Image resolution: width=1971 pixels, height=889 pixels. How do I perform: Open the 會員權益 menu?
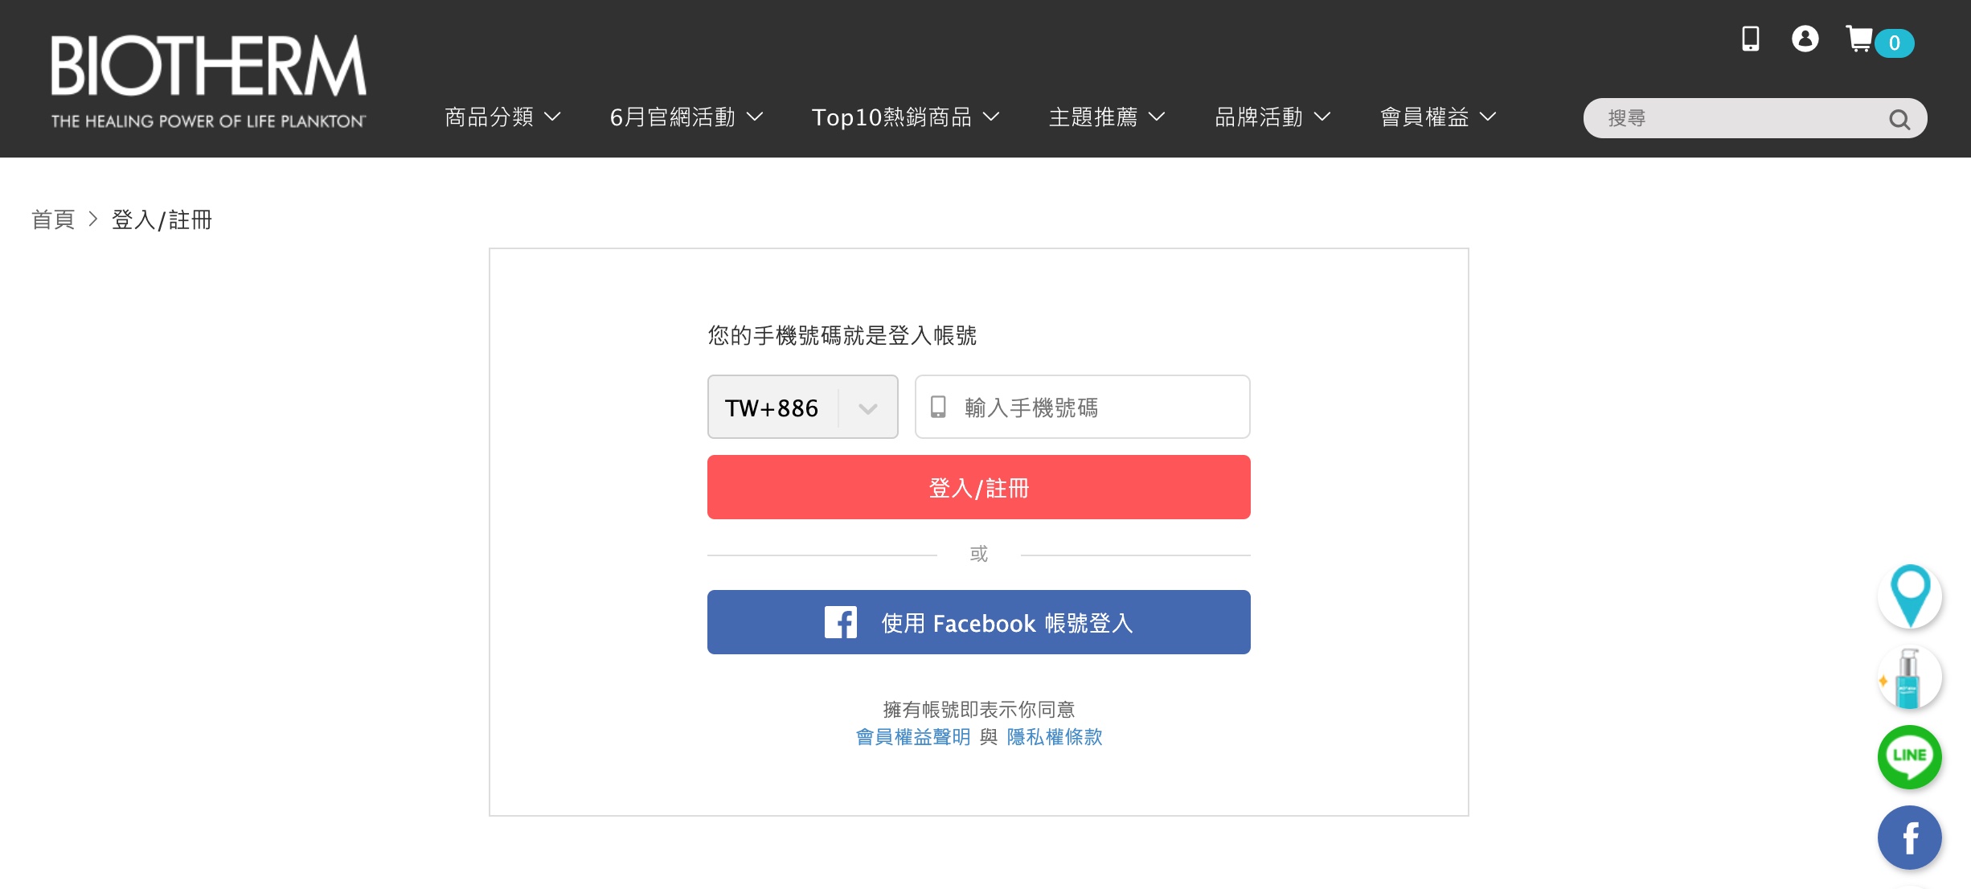[x=1437, y=117]
